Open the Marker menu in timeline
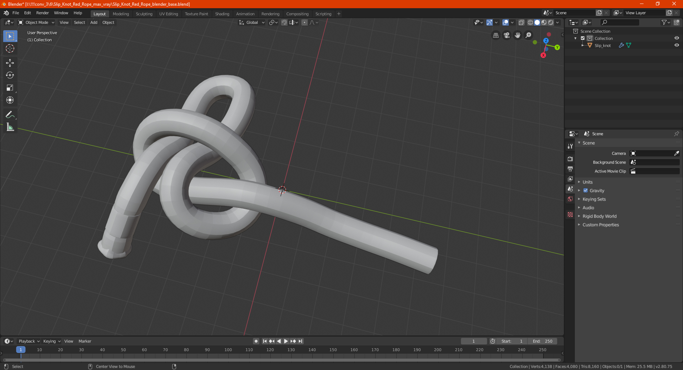Image resolution: width=683 pixels, height=370 pixels. coord(85,341)
